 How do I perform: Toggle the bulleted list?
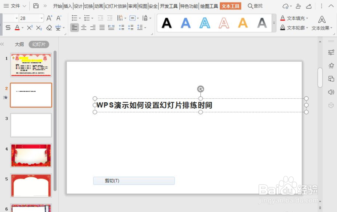point(74,18)
